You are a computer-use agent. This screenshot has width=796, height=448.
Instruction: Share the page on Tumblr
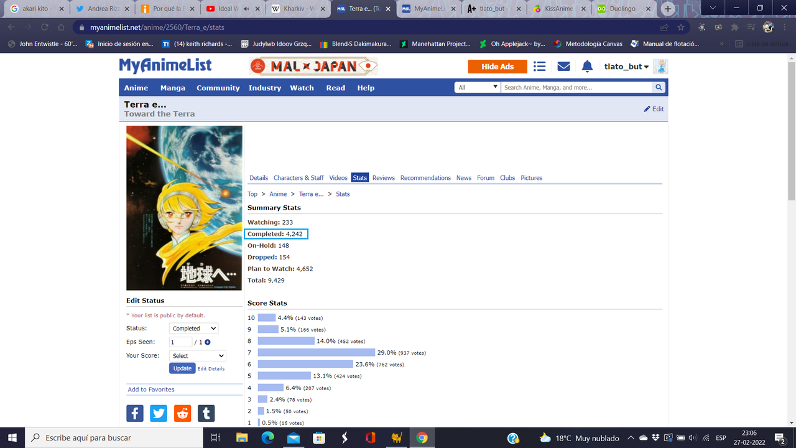click(x=206, y=413)
